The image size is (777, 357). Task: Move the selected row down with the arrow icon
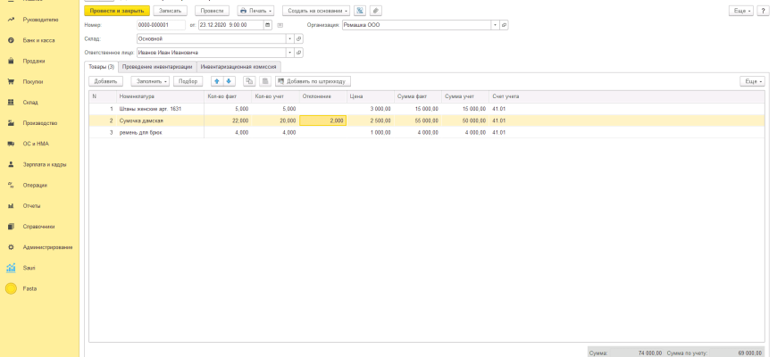pos(229,81)
